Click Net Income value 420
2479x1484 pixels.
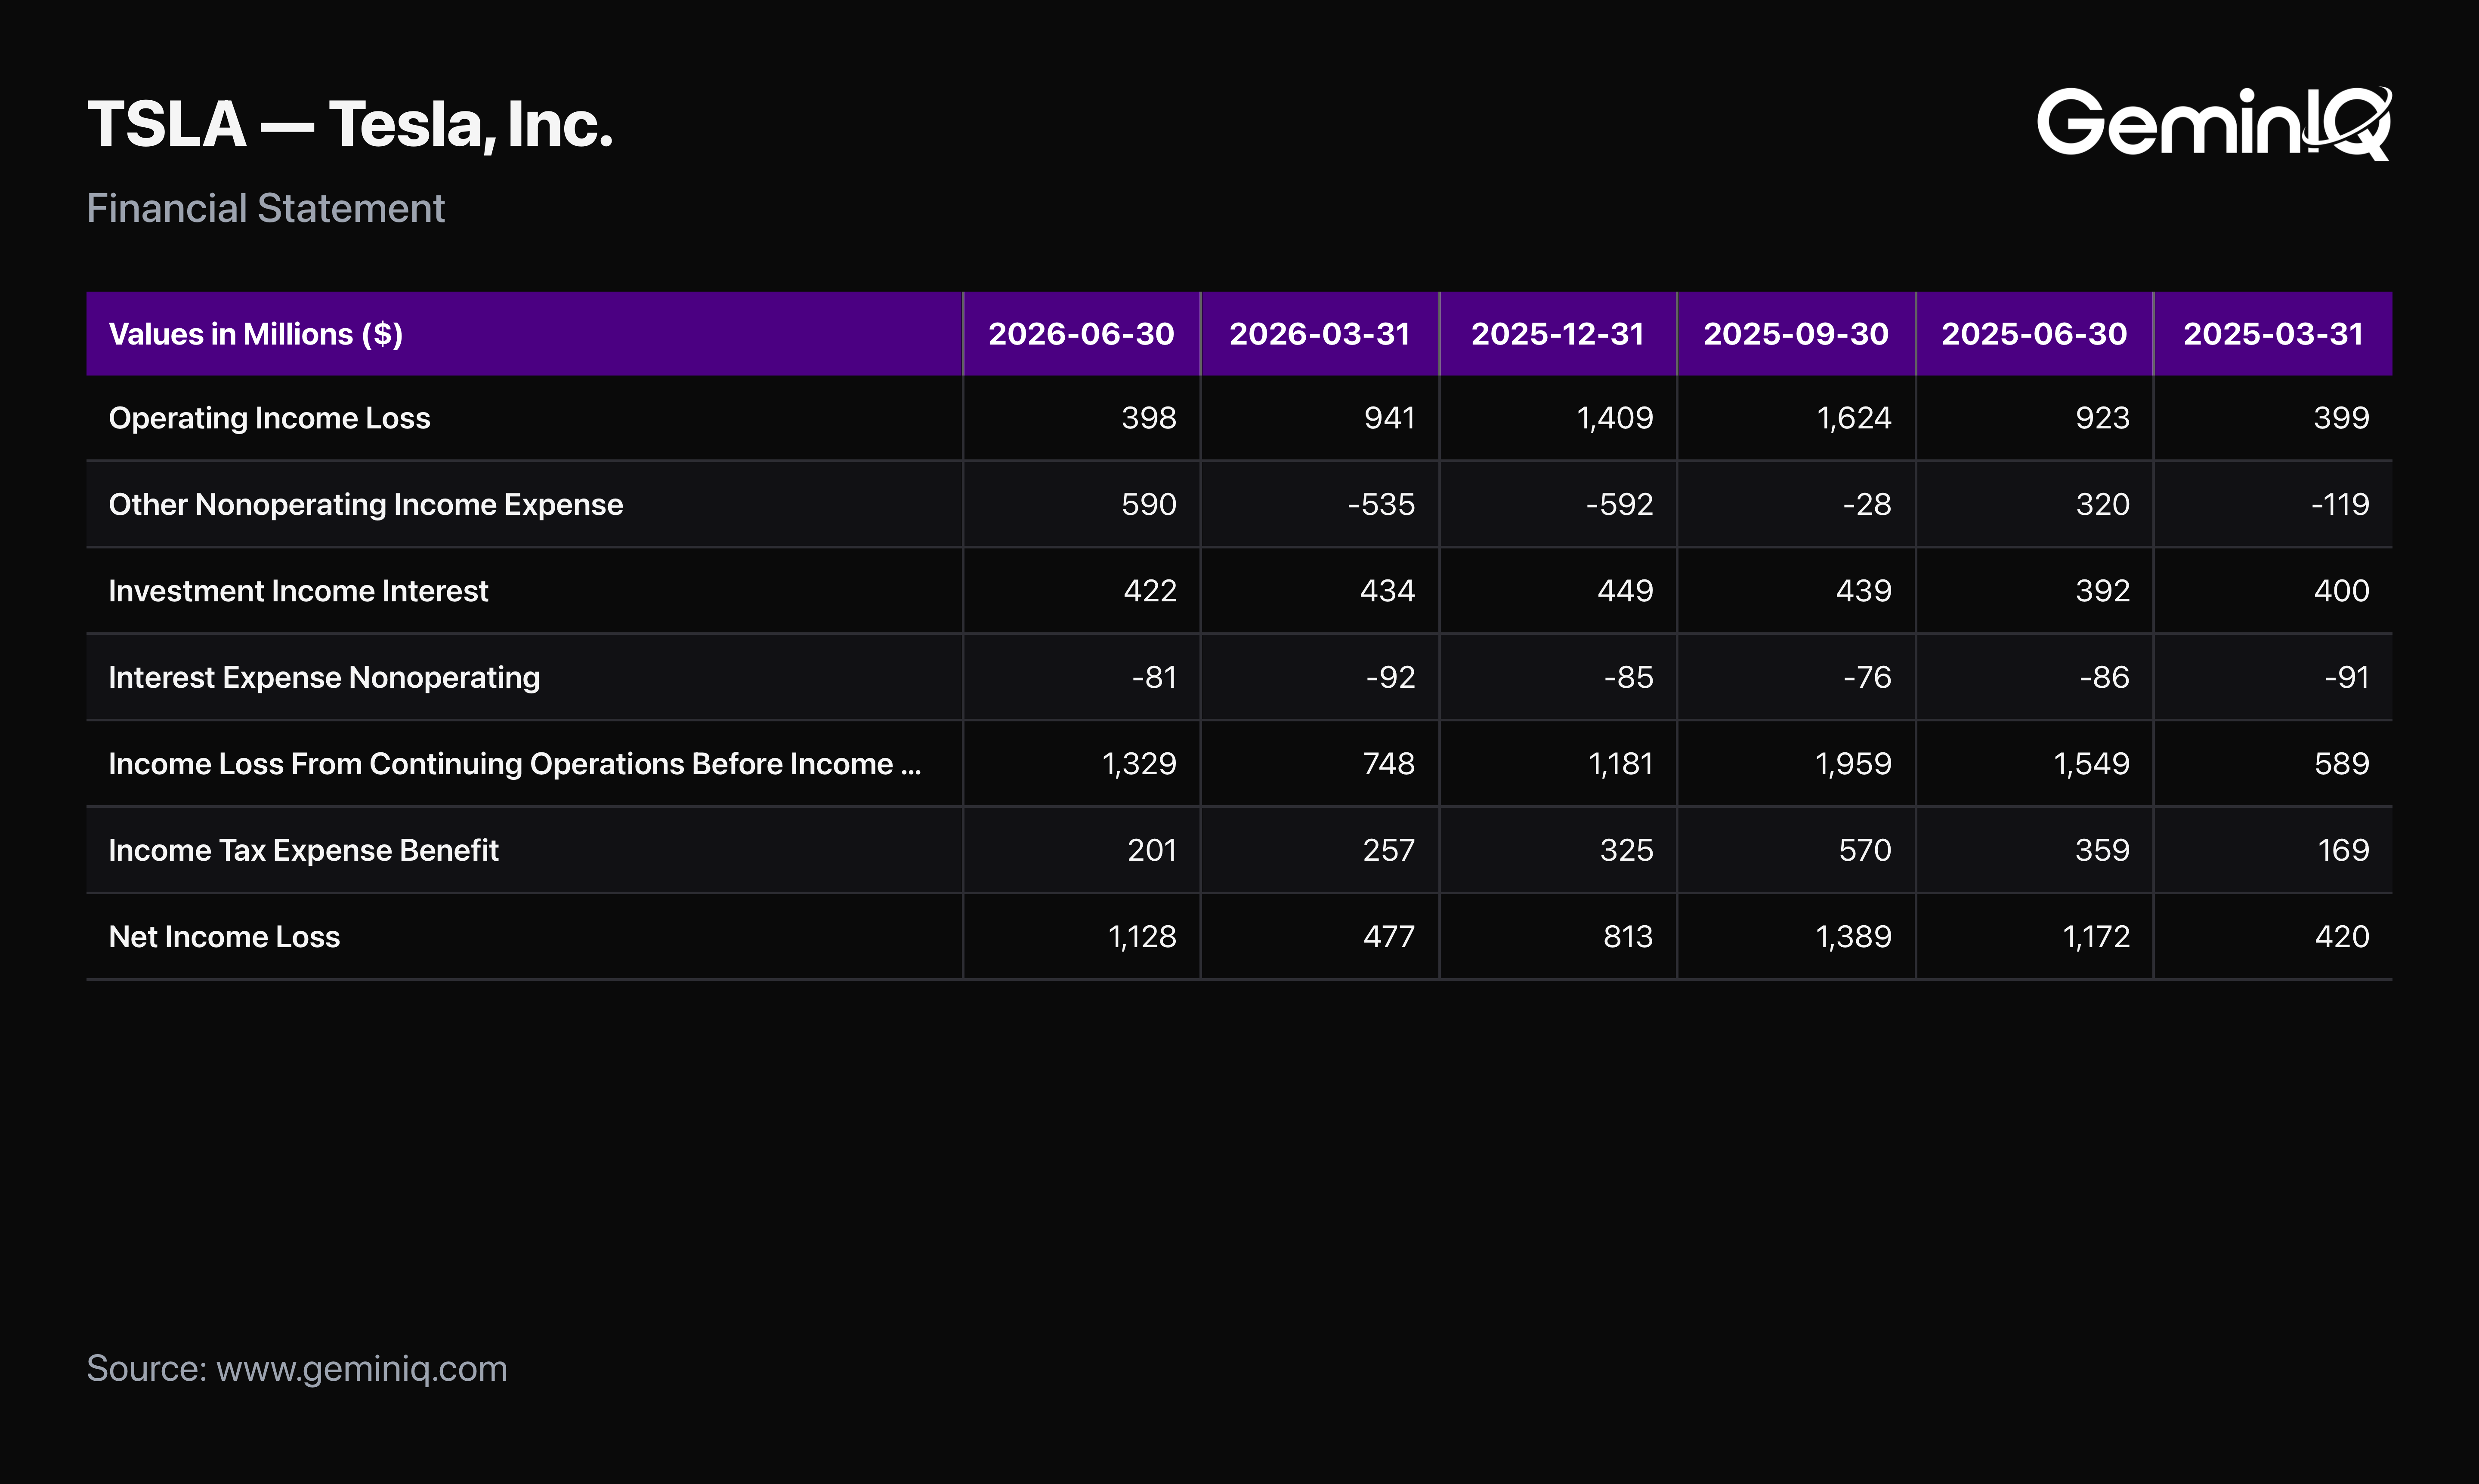point(2342,937)
